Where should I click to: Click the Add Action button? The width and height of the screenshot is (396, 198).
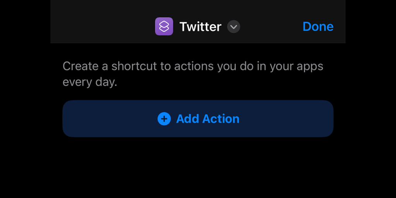pyautogui.click(x=198, y=119)
